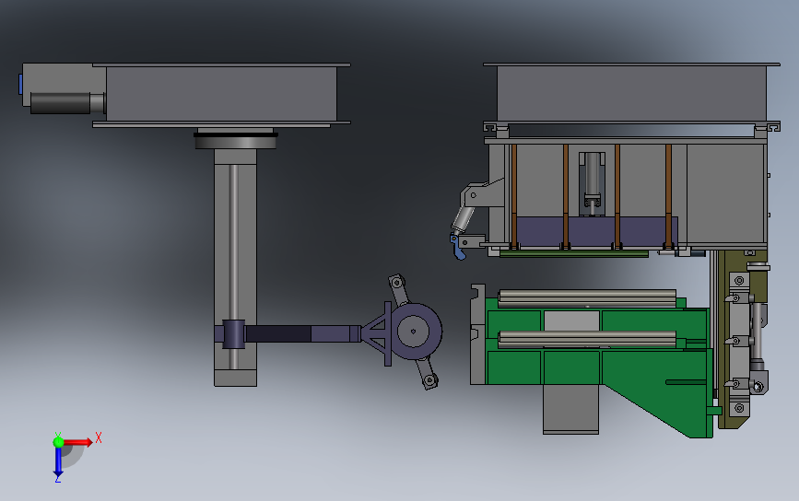This screenshot has width=799, height=501.
Task: Select the dark cylindrical motor on left assembly
Action: pos(60,103)
